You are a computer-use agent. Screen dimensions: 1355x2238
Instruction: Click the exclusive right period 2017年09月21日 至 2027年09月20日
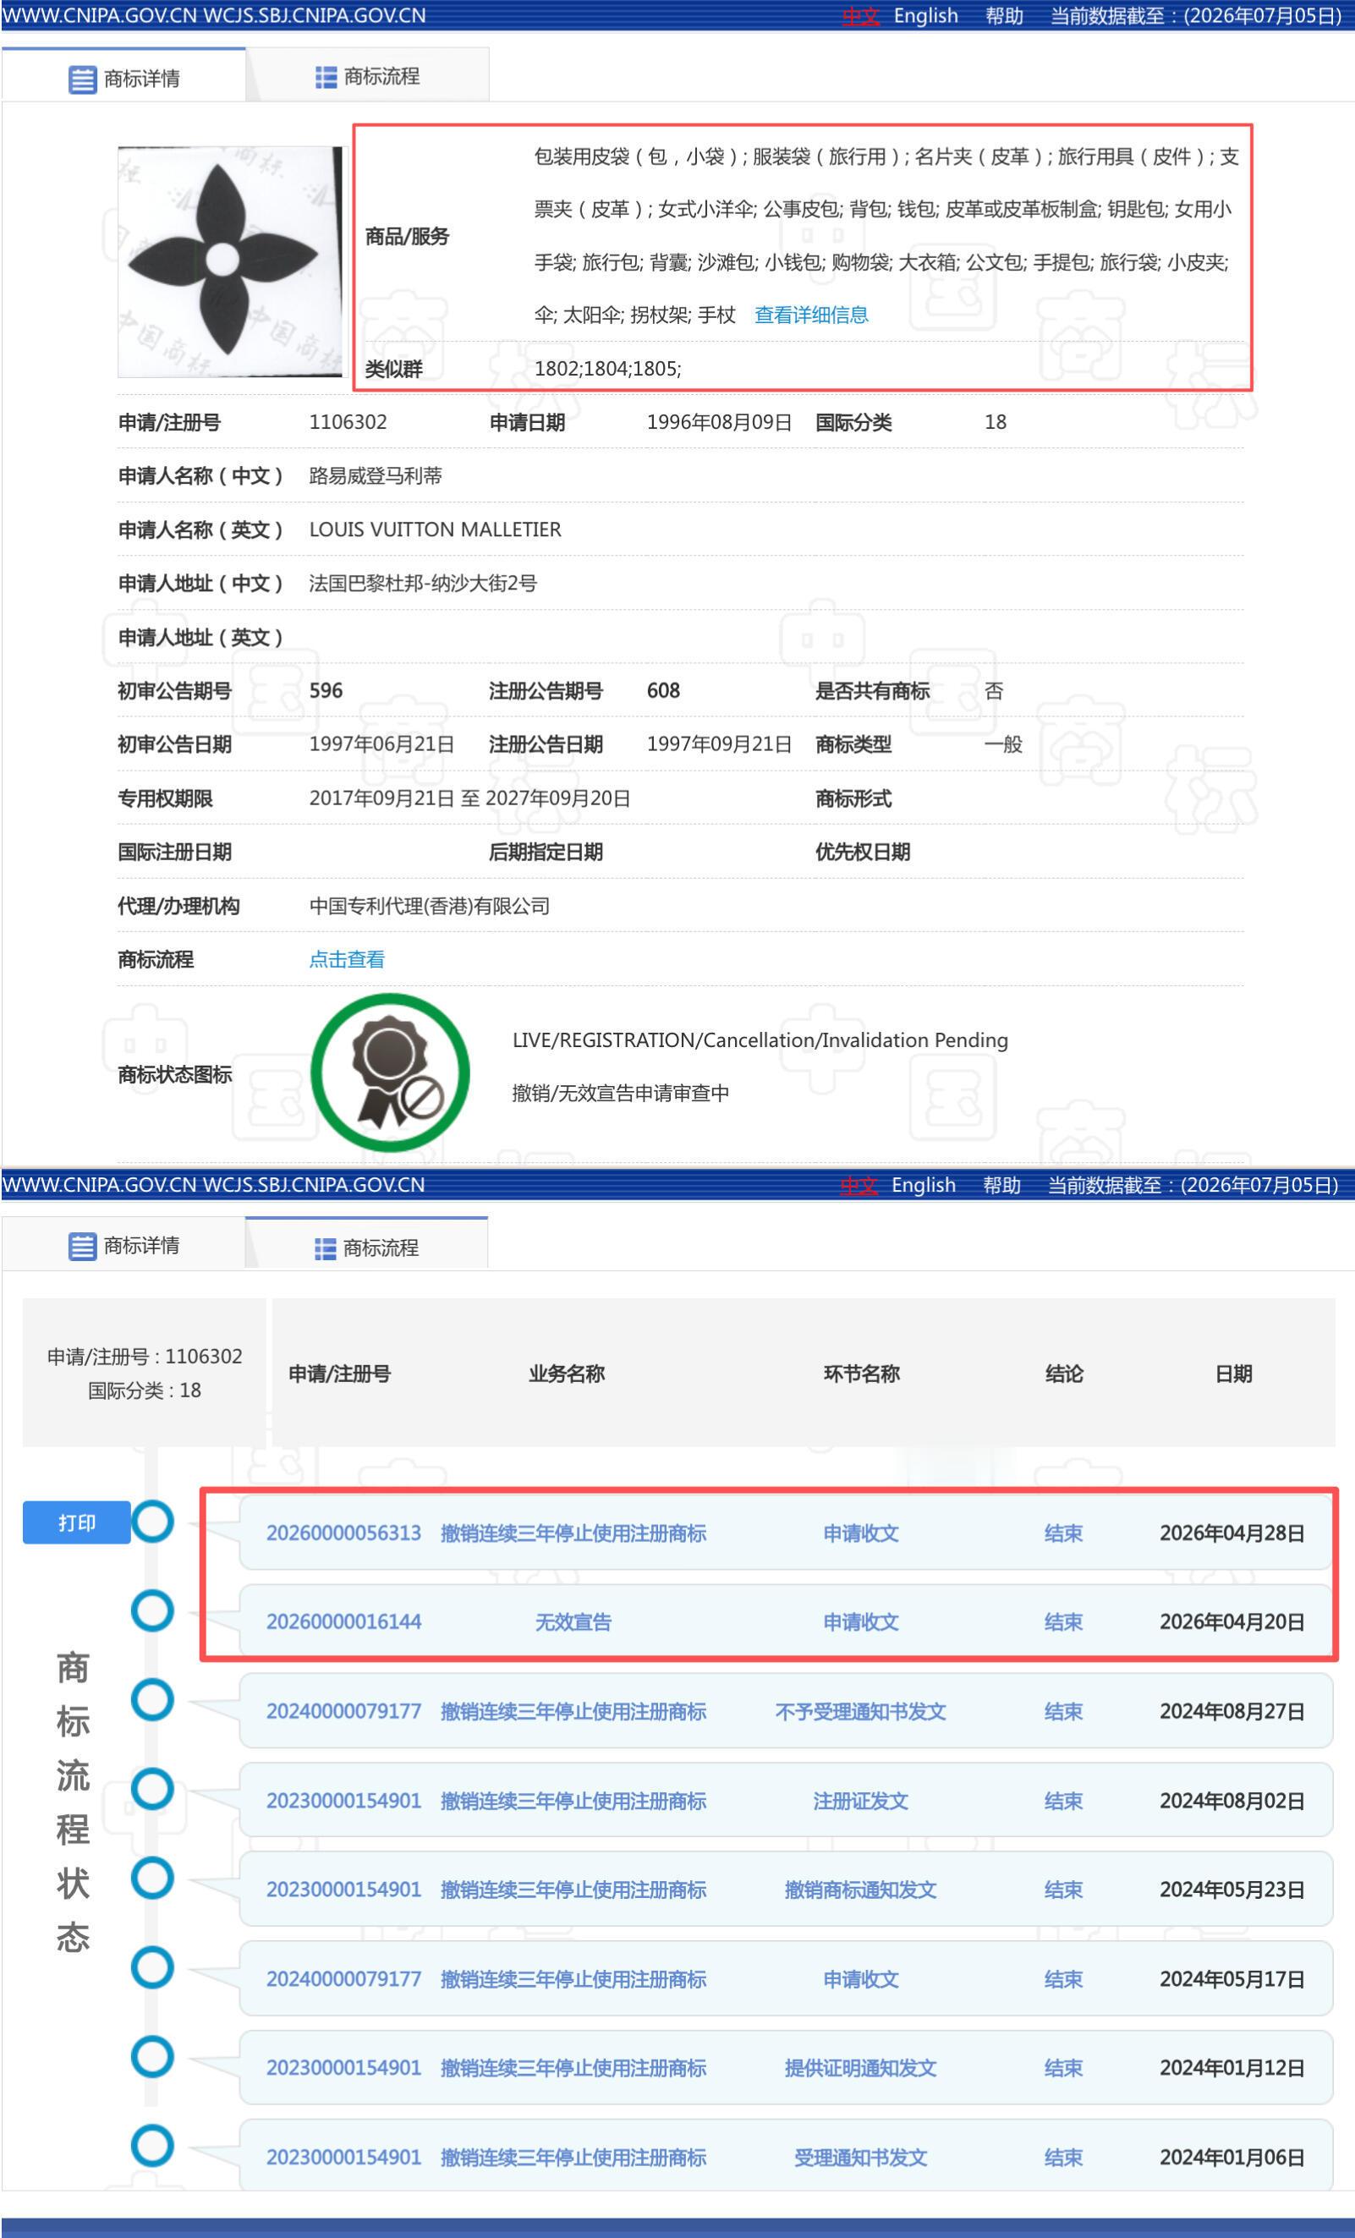[469, 798]
